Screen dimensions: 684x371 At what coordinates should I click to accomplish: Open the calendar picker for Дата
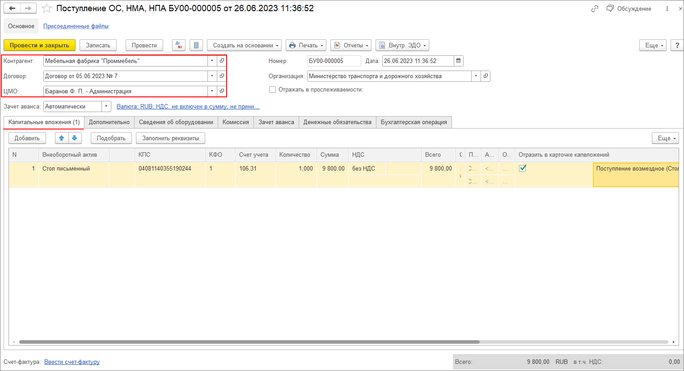[458, 61]
